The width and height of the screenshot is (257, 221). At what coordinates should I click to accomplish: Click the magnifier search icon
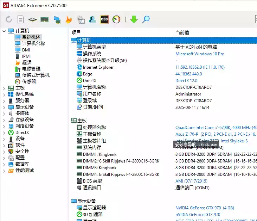pyautogui.click(x=146, y=19)
